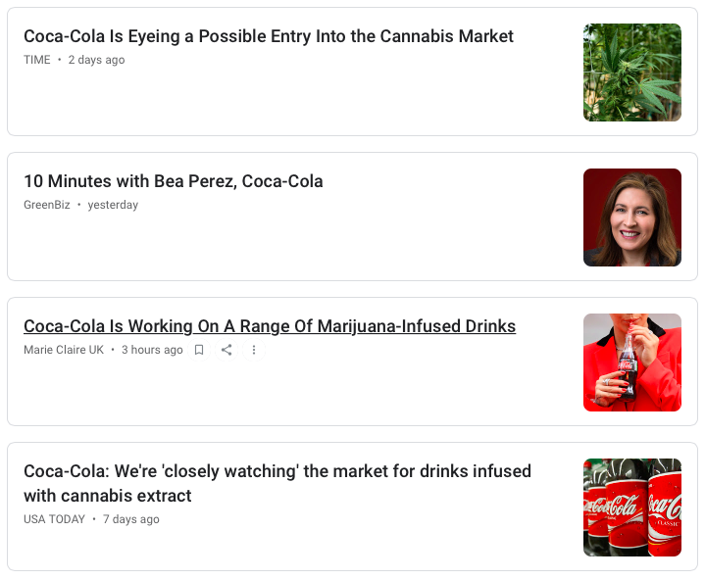705x580 pixels.
Task: Click the GreenBiz source label
Action: (47, 205)
